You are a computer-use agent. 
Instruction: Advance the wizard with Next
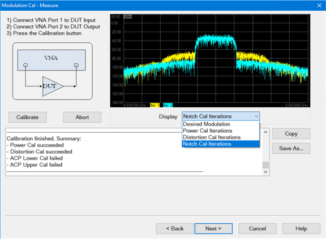click(213, 228)
